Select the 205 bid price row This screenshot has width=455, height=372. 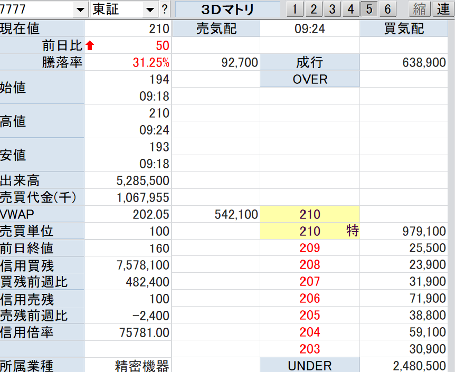click(310, 315)
